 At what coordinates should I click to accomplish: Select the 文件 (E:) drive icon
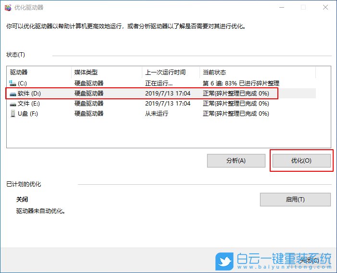13,104
